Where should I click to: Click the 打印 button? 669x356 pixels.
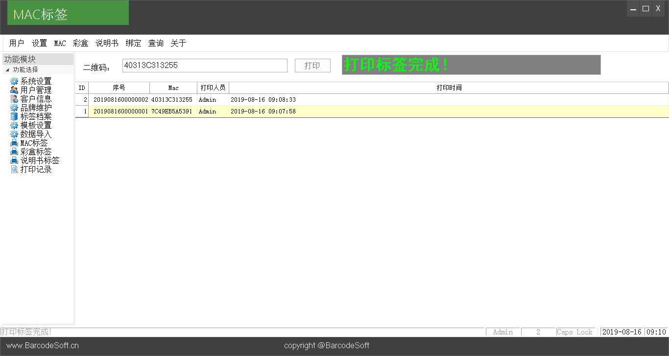point(312,66)
